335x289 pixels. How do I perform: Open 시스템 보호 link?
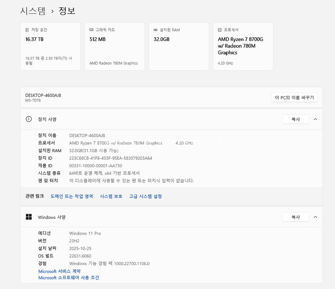pyautogui.click(x=111, y=196)
